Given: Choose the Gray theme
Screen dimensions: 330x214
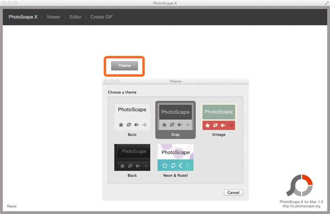Looking at the screenshot, I should click(175, 120).
